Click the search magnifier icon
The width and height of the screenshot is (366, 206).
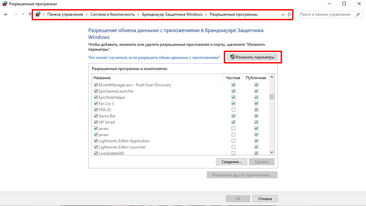(x=358, y=14)
